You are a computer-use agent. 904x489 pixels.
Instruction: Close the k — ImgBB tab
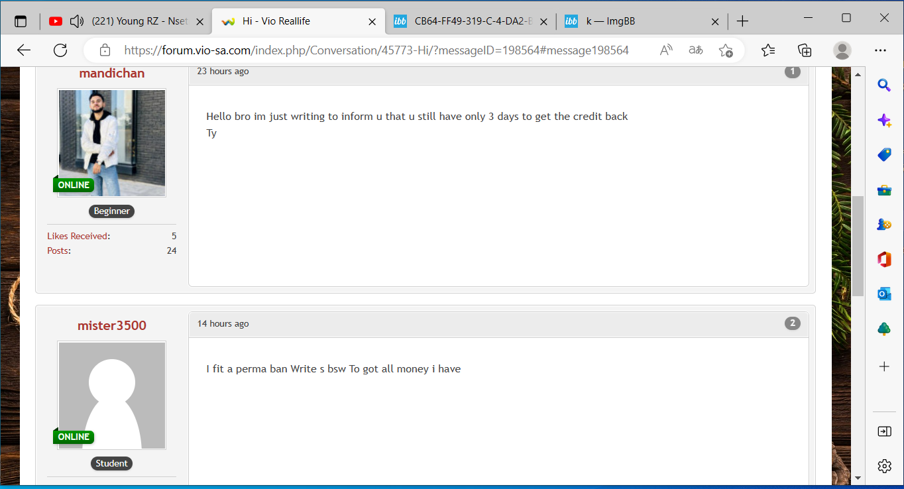(x=715, y=21)
